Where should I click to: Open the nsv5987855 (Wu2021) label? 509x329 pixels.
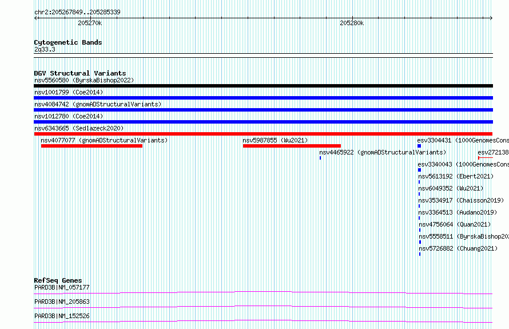pos(275,140)
